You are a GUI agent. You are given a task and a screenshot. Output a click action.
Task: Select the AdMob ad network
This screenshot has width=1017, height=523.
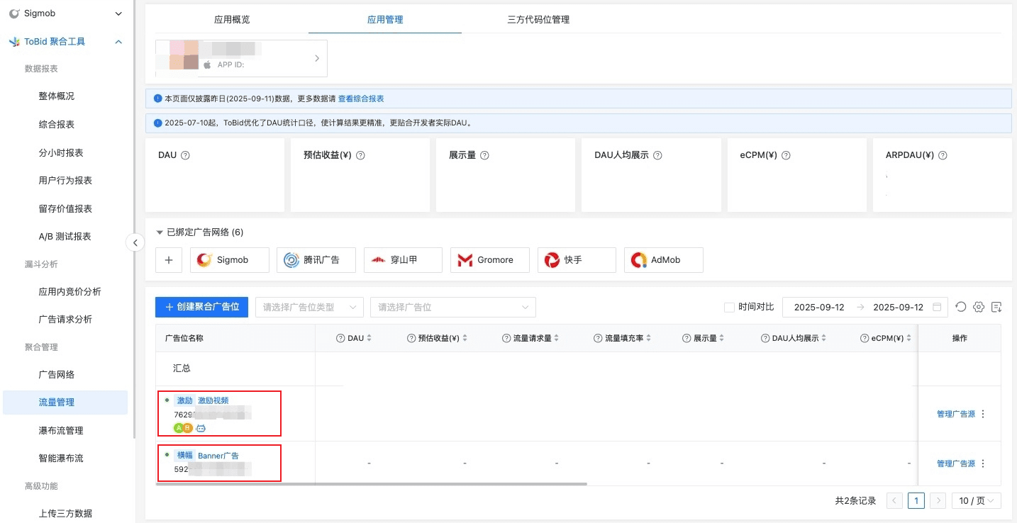[x=664, y=260]
